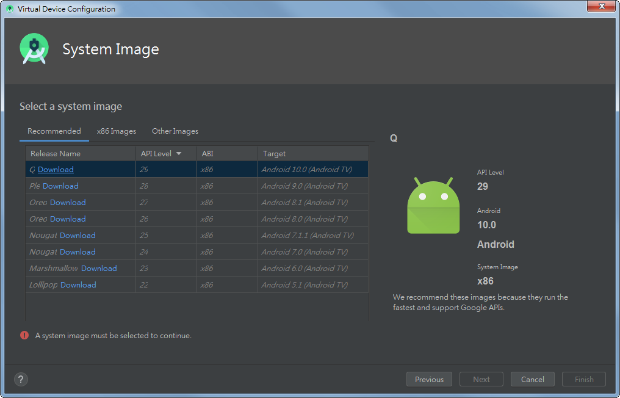This screenshot has width=620, height=398.
Task: Click the Marshmallow release name
Action: [54, 268]
